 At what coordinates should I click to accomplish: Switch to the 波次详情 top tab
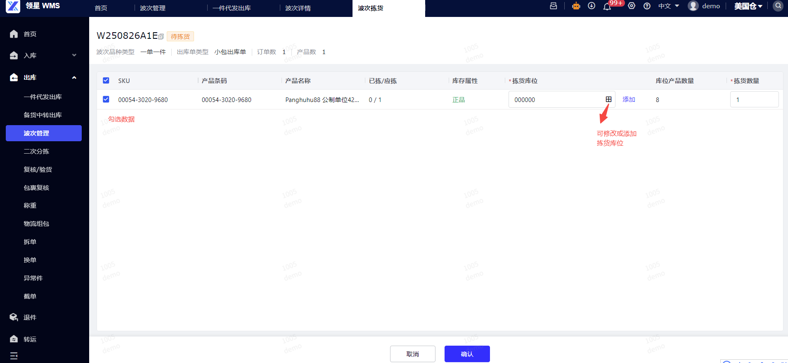click(298, 8)
